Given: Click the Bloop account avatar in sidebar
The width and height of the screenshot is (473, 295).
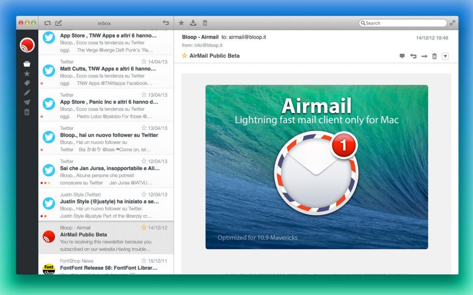Looking at the screenshot, I should 27,45.
